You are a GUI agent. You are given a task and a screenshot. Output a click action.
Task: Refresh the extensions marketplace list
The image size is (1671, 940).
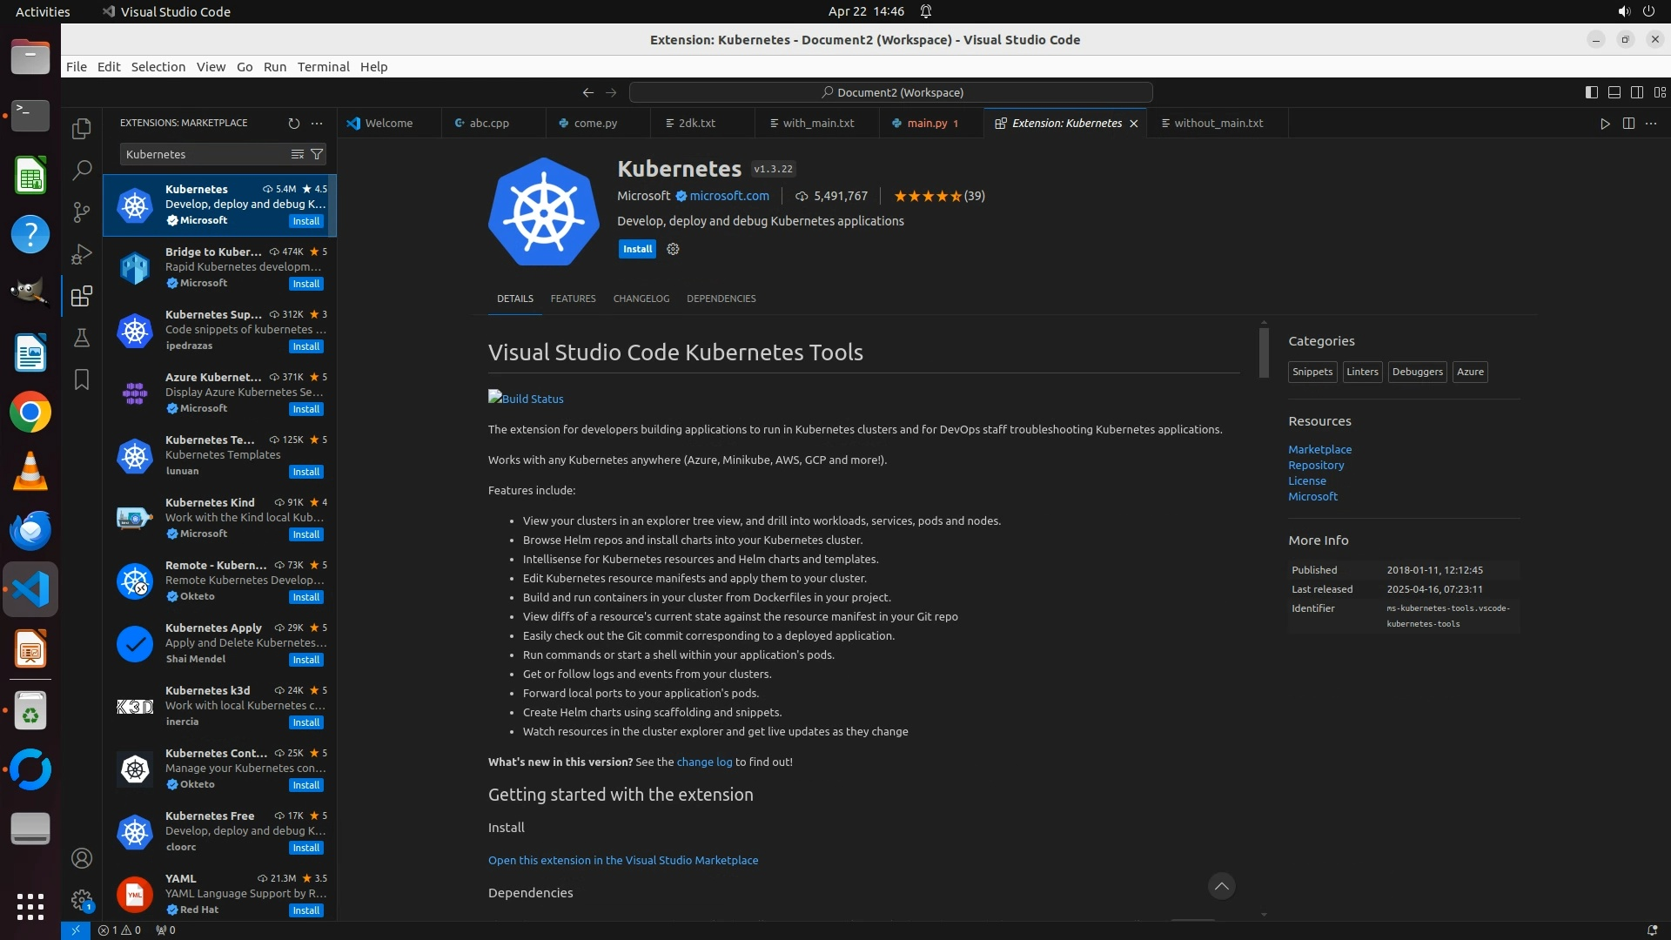click(294, 124)
